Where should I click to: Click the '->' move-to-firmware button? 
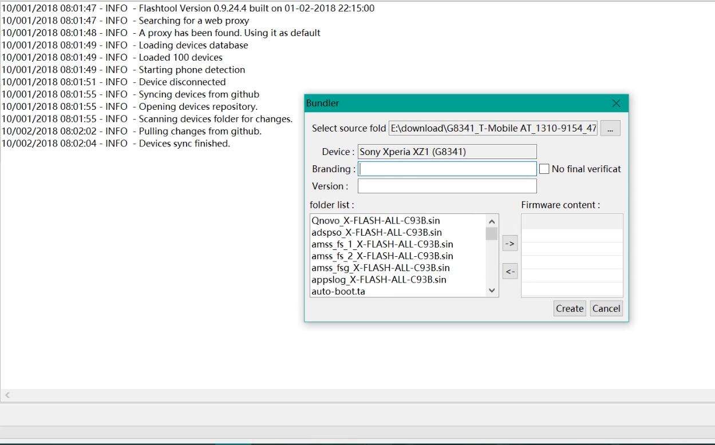(x=510, y=244)
